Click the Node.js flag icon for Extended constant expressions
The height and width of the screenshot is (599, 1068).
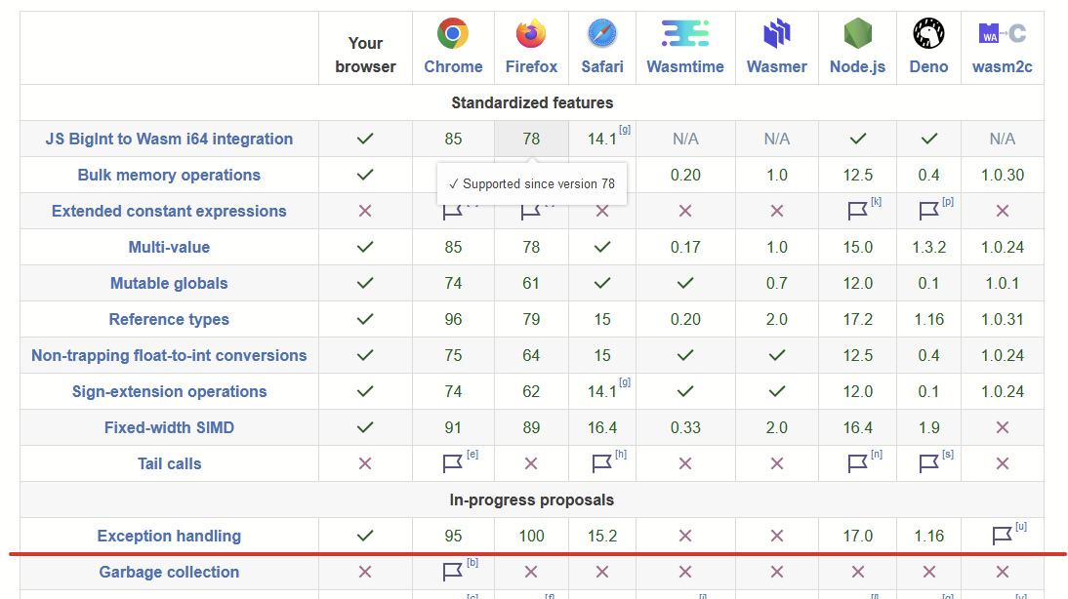coord(857,211)
